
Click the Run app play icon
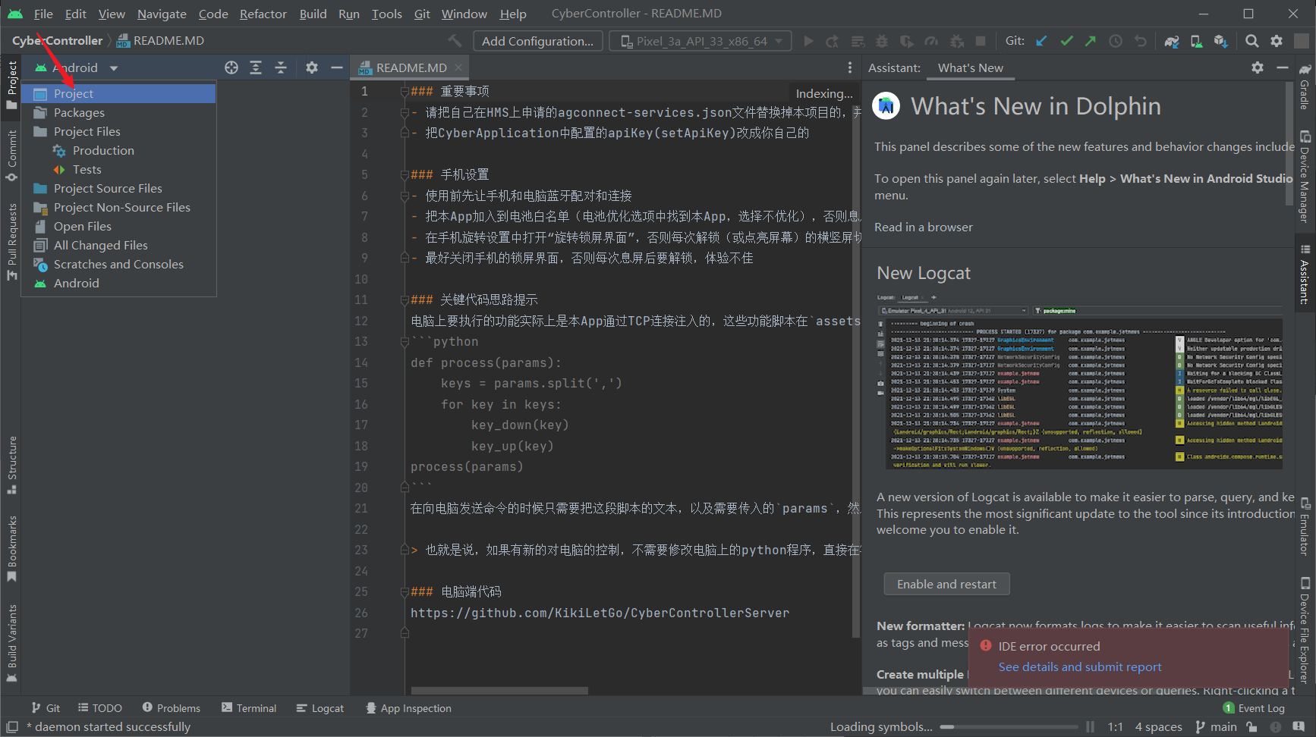[x=808, y=41]
